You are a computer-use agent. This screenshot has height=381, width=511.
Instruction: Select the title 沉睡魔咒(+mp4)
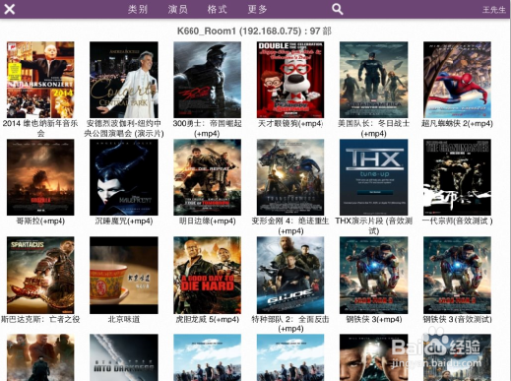pos(124,221)
